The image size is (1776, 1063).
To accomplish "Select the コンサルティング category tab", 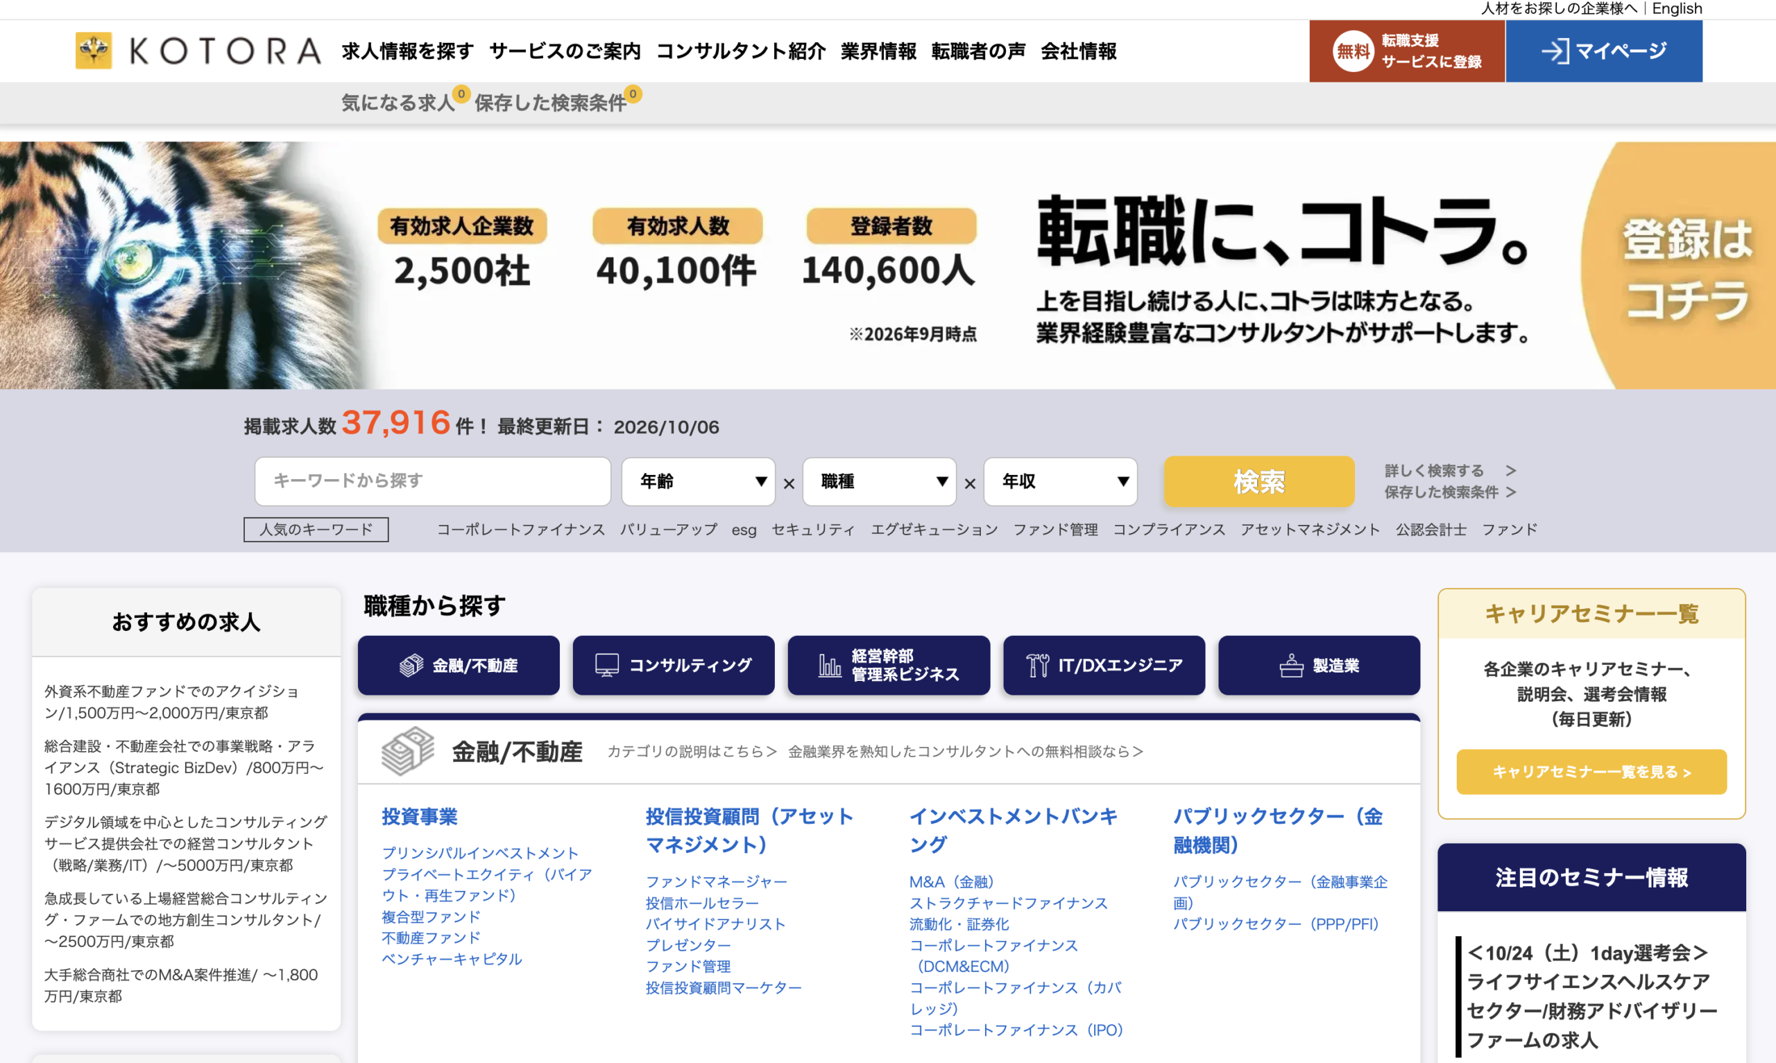I will pyautogui.click(x=674, y=666).
